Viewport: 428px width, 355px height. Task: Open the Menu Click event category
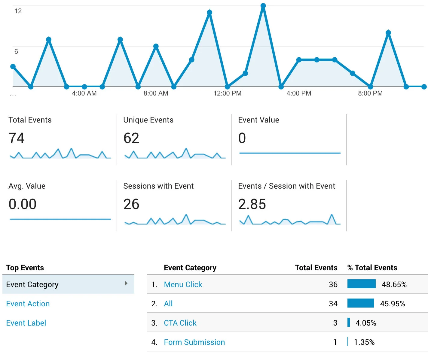pyautogui.click(x=183, y=284)
